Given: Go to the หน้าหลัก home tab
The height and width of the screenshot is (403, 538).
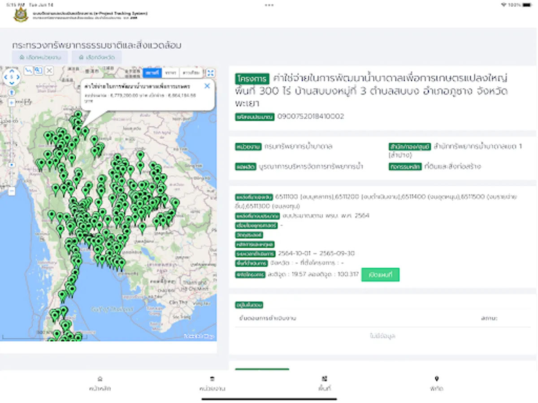Looking at the screenshot, I should [100, 384].
